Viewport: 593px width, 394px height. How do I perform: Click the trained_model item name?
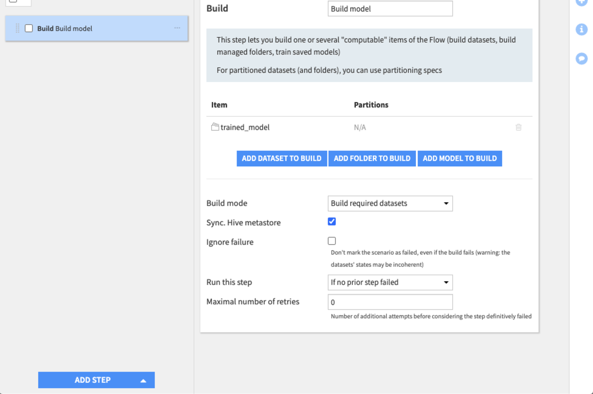click(x=245, y=127)
